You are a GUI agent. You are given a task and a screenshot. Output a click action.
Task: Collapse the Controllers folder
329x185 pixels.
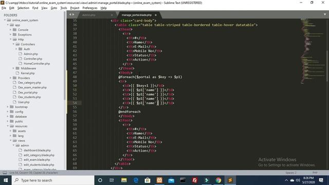click(13, 44)
